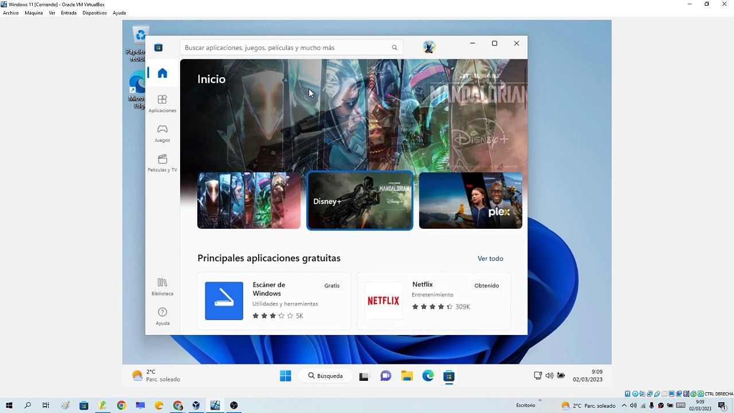
Task: Click the Microsoft Store logo in the title bar
Action: pyautogui.click(x=159, y=48)
